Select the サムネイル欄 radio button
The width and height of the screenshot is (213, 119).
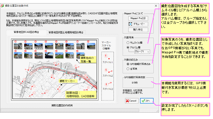tap(128, 43)
